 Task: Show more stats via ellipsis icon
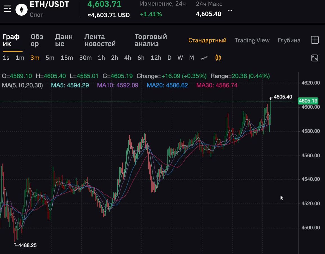[230, 10]
